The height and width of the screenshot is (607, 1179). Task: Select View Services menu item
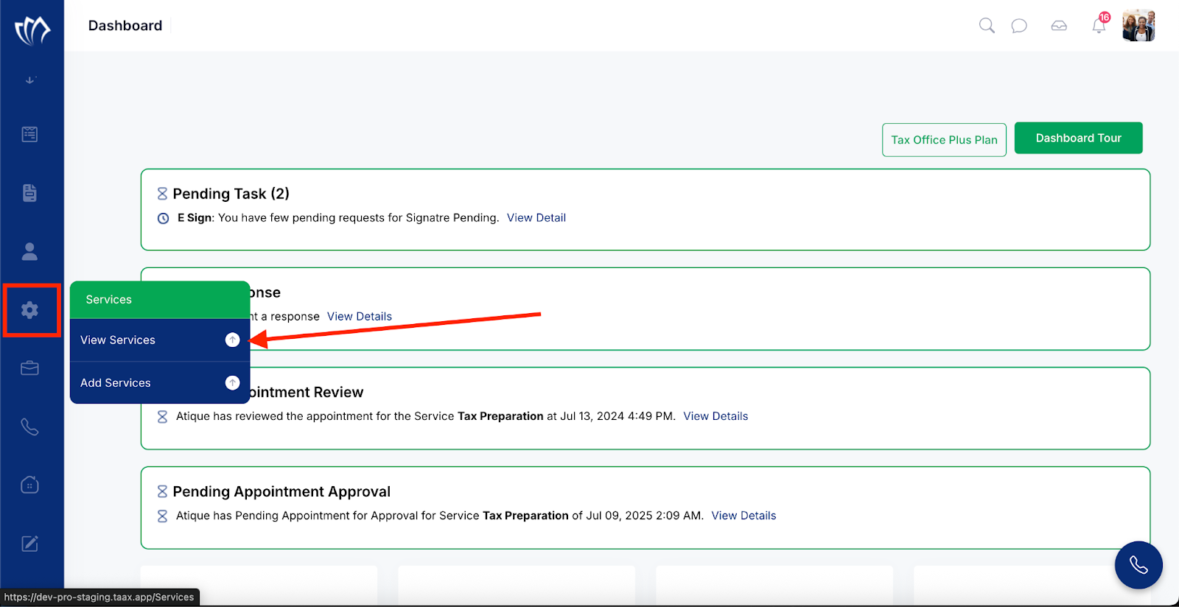coord(160,340)
